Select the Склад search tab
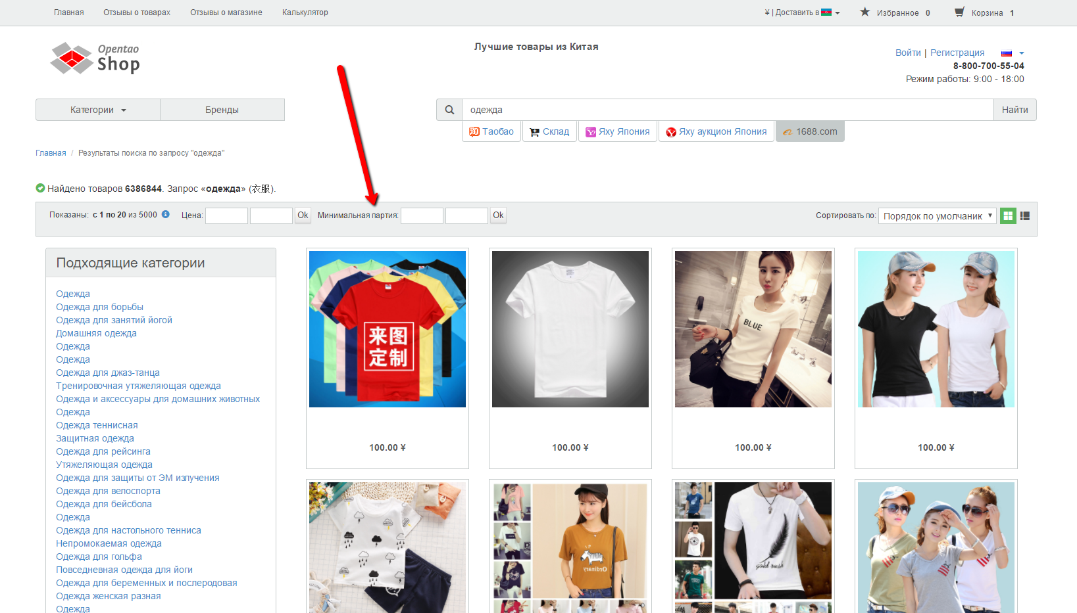1077x613 pixels. (x=549, y=131)
